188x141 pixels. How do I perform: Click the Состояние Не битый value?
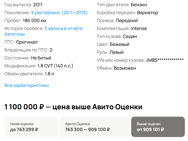41,58
